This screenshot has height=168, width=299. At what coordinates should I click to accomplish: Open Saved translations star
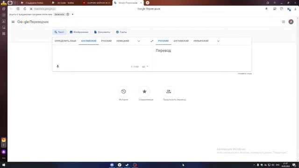point(144,91)
